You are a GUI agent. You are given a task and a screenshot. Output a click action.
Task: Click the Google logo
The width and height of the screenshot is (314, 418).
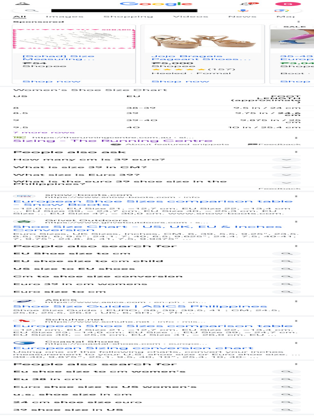[x=156, y=4]
